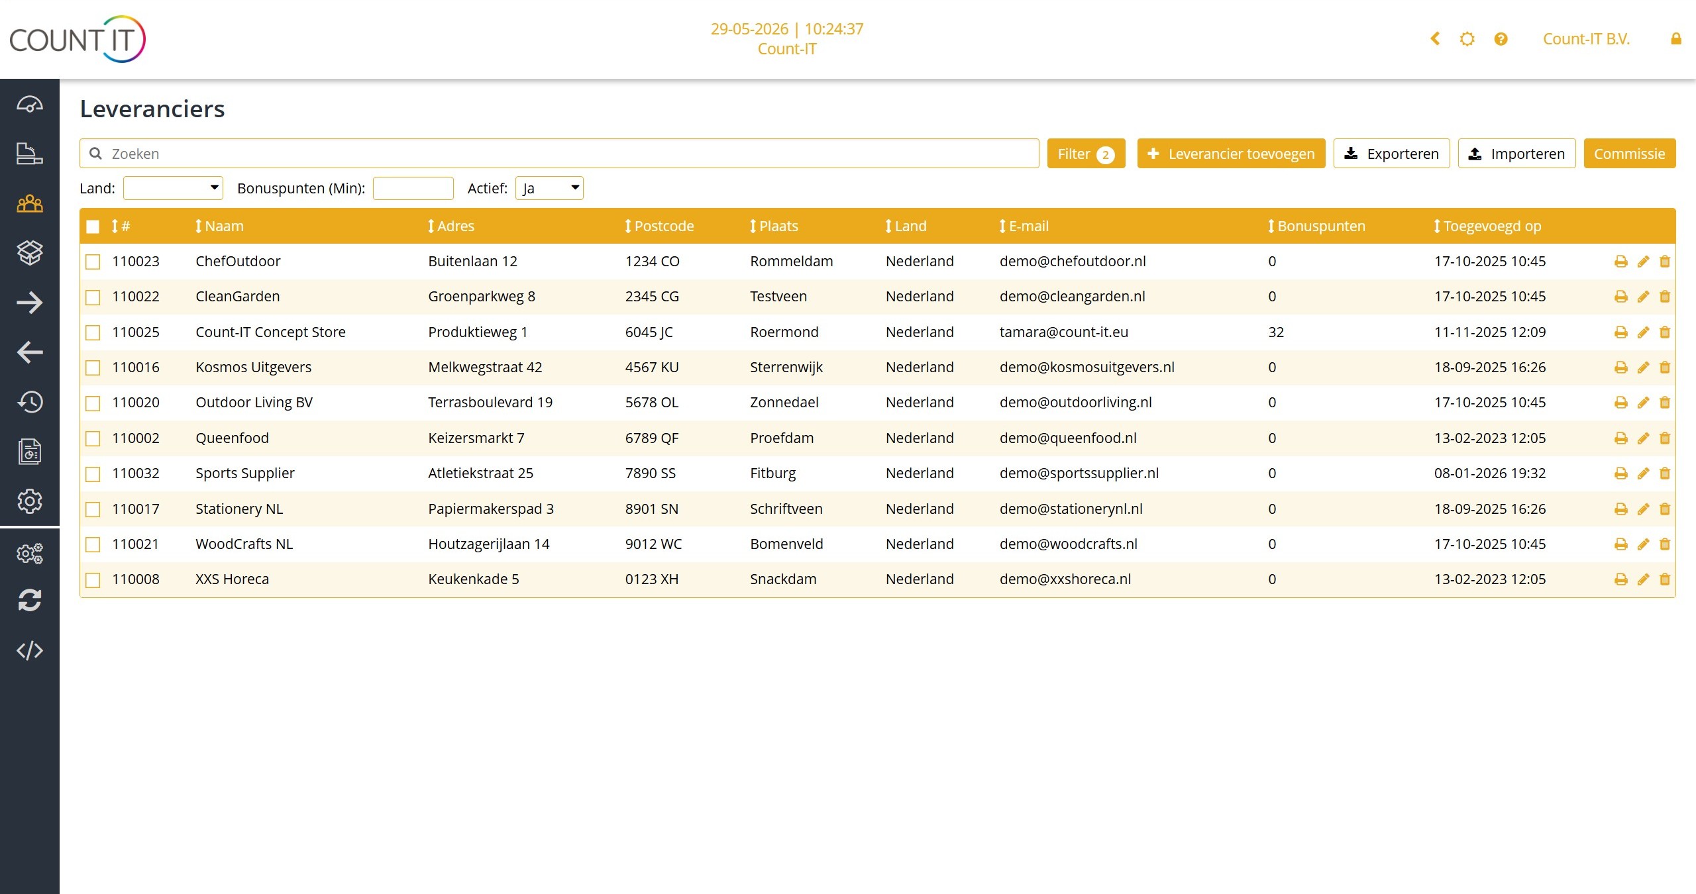The image size is (1696, 894).
Task: Sort by the Toegevoegd op column header
Action: click(x=1487, y=226)
